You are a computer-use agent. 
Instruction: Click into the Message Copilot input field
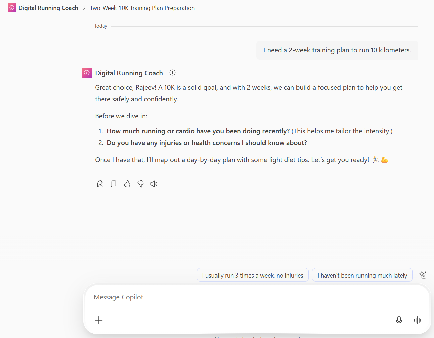pyautogui.click(x=235, y=297)
